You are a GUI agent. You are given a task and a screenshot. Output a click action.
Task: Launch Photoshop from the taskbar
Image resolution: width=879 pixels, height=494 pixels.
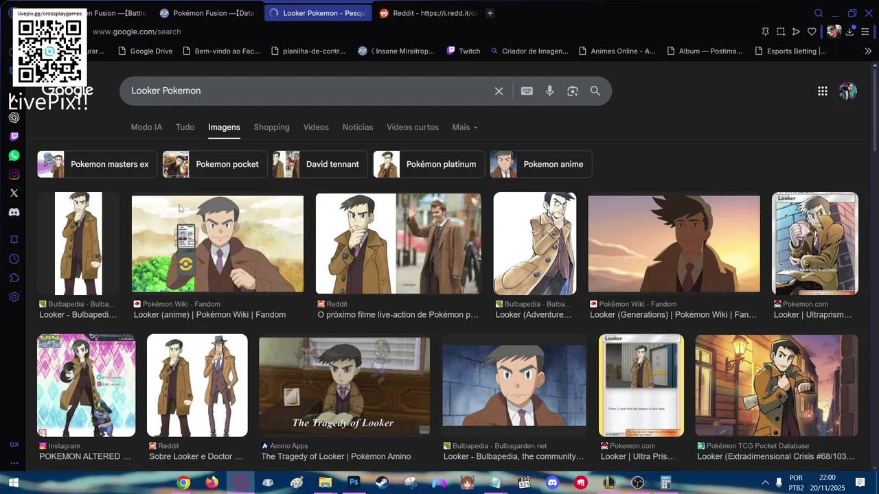point(354,482)
